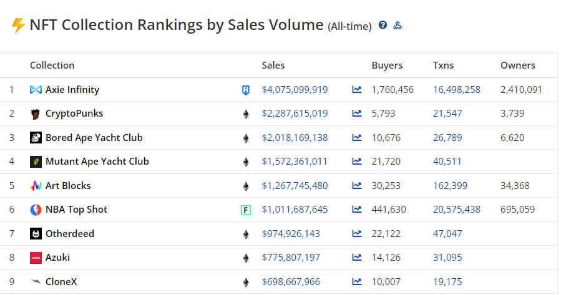Click the Axie Infinity collection logo
The image size is (561, 295).
click(x=36, y=90)
